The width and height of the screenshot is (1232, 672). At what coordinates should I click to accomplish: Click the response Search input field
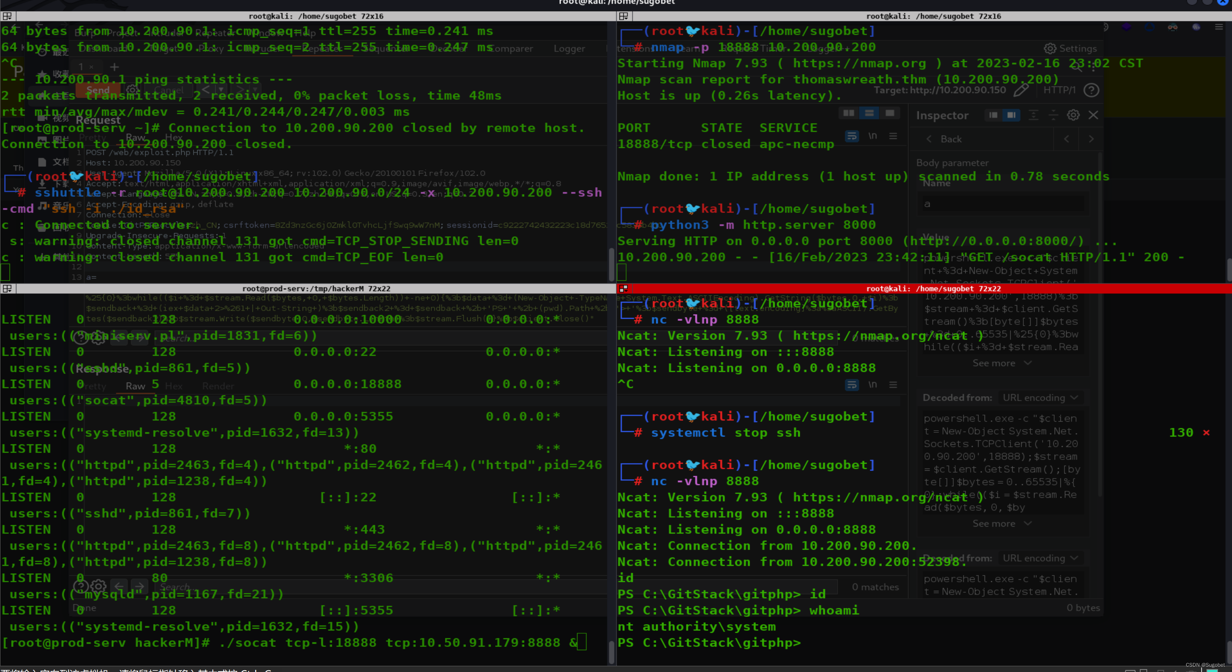coord(496,586)
